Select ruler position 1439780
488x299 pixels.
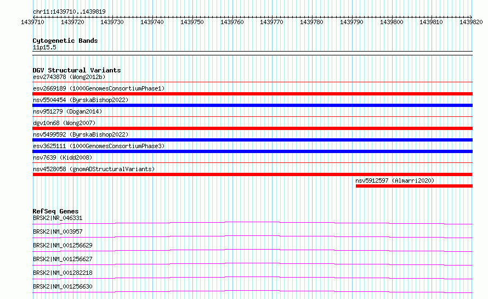click(x=311, y=22)
